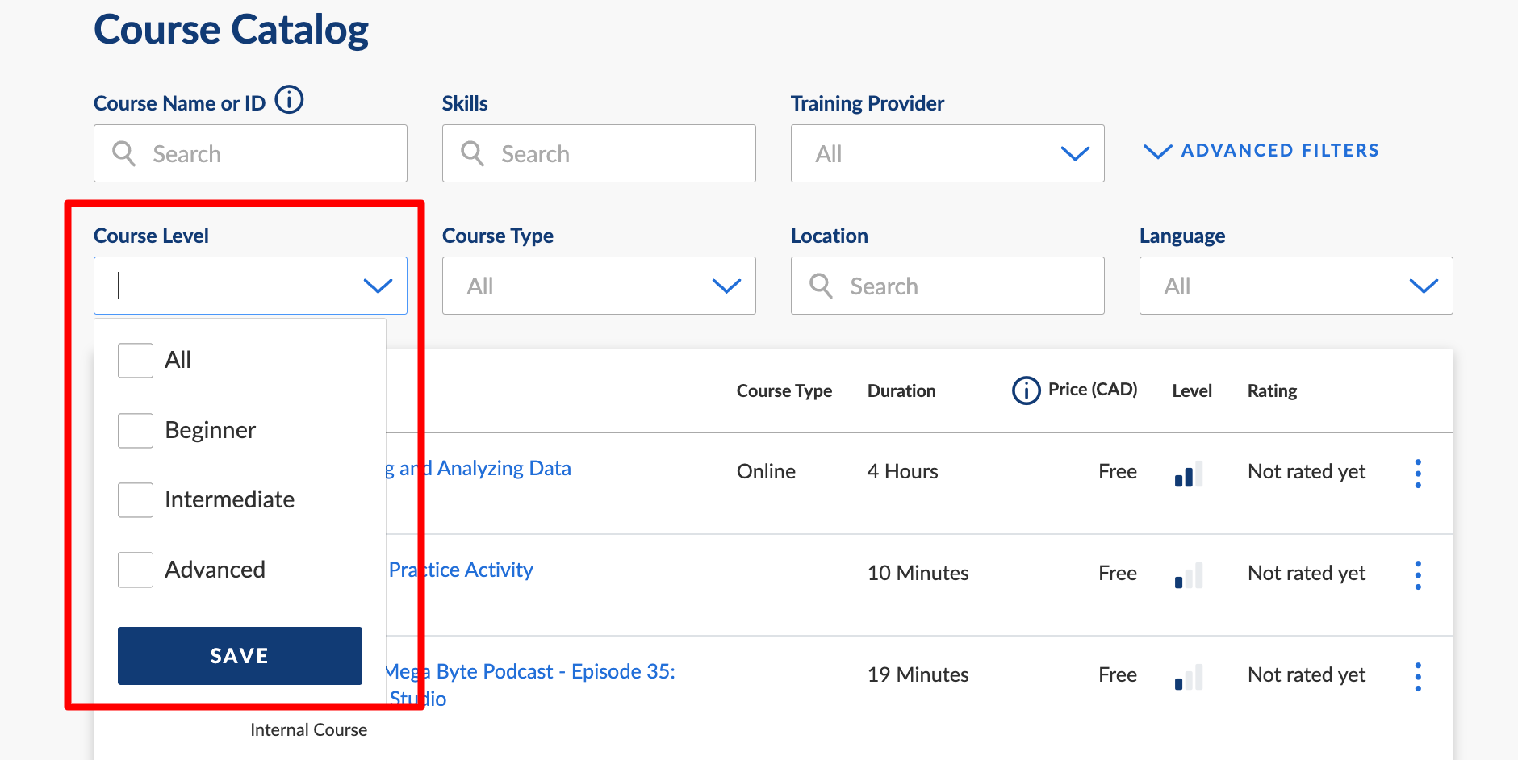Open options menu for 19 Minutes course
Image resolution: width=1518 pixels, height=760 pixels.
click(1417, 676)
